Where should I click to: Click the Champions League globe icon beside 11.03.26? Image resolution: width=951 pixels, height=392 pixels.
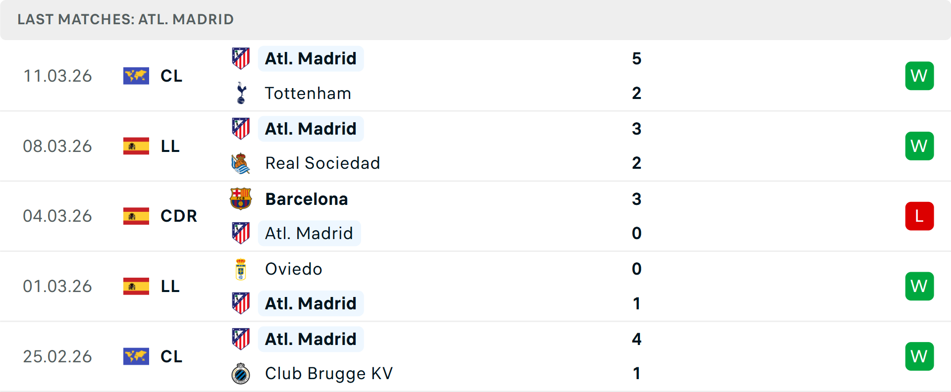tap(136, 76)
